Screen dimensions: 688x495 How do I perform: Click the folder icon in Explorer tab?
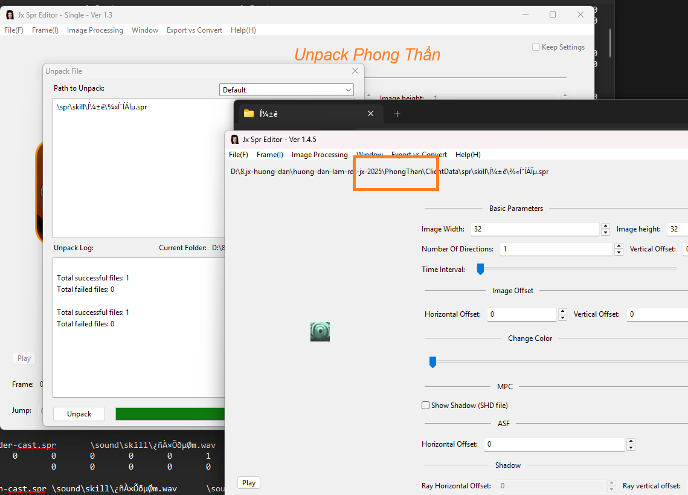click(248, 114)
